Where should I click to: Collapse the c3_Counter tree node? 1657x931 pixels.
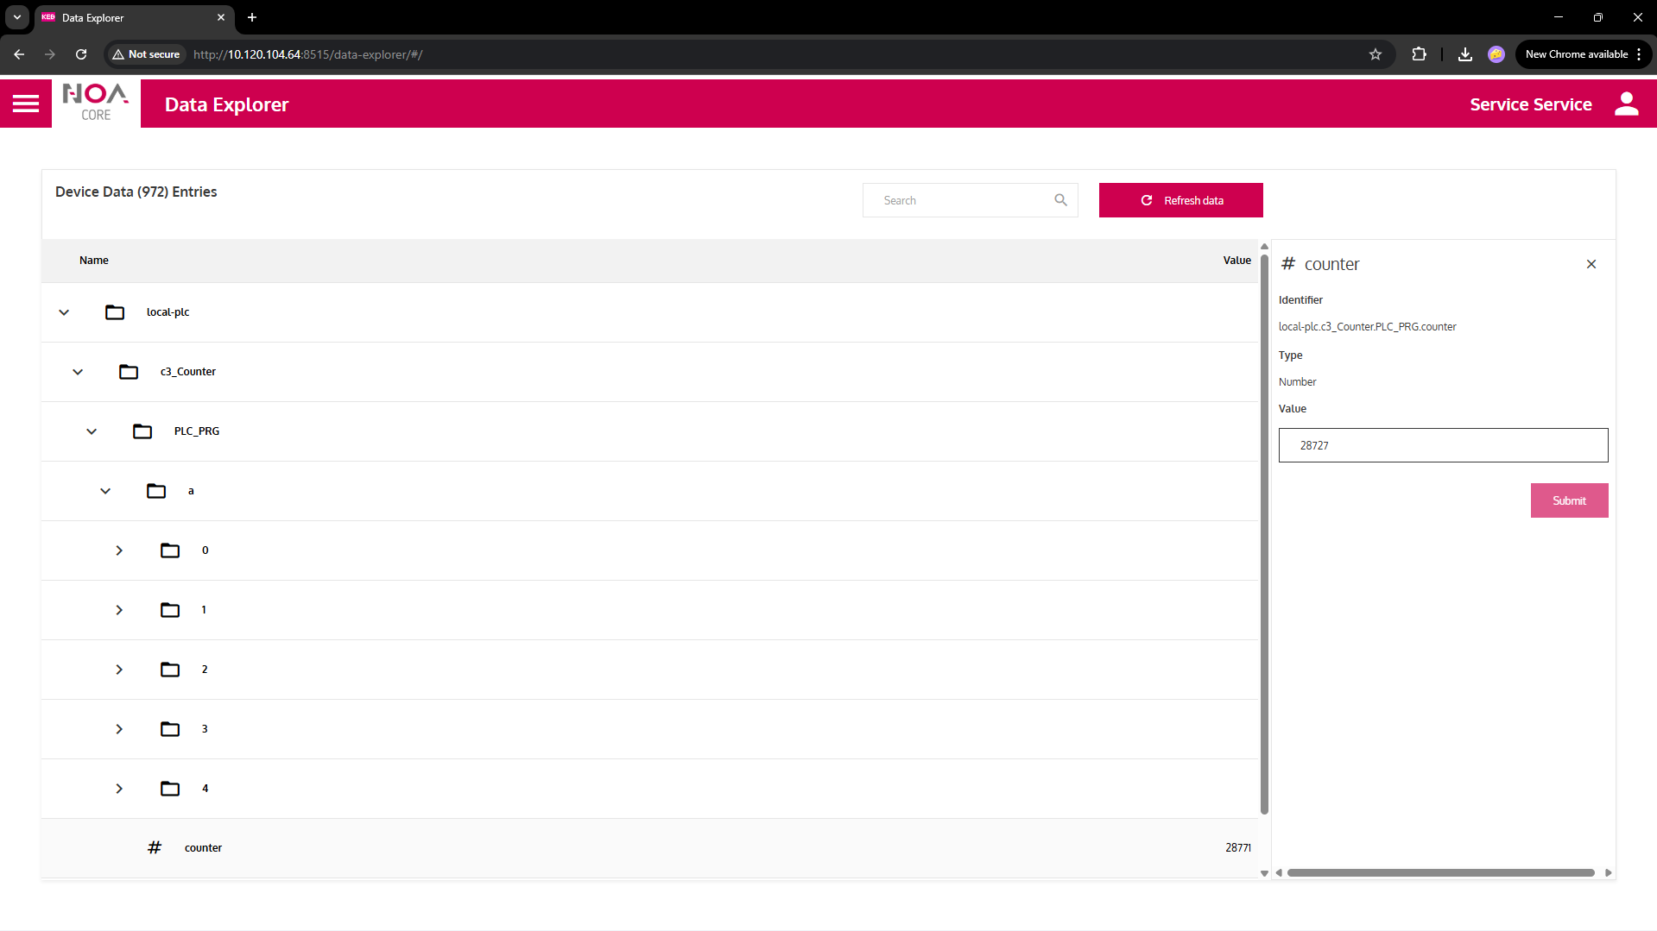coord(78,372)
